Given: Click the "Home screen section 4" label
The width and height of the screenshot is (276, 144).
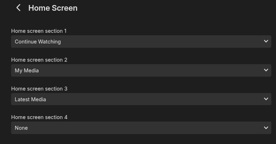Looking at the screenshot, I should [x=39, y=117].
